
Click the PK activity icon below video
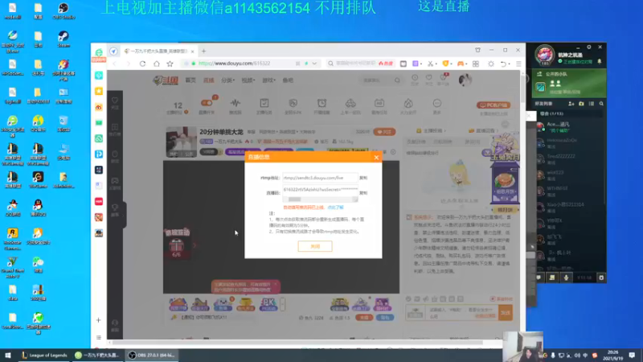coord(268,304)
